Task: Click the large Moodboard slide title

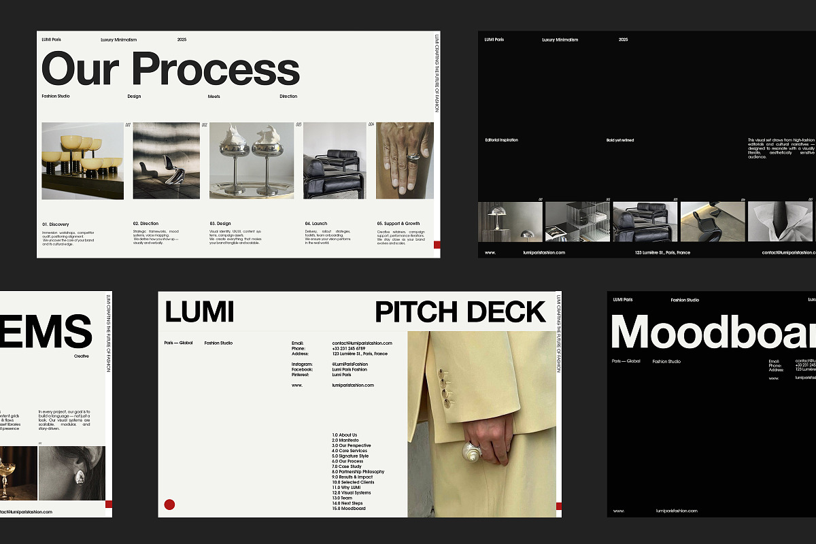Action: [713, 333]
